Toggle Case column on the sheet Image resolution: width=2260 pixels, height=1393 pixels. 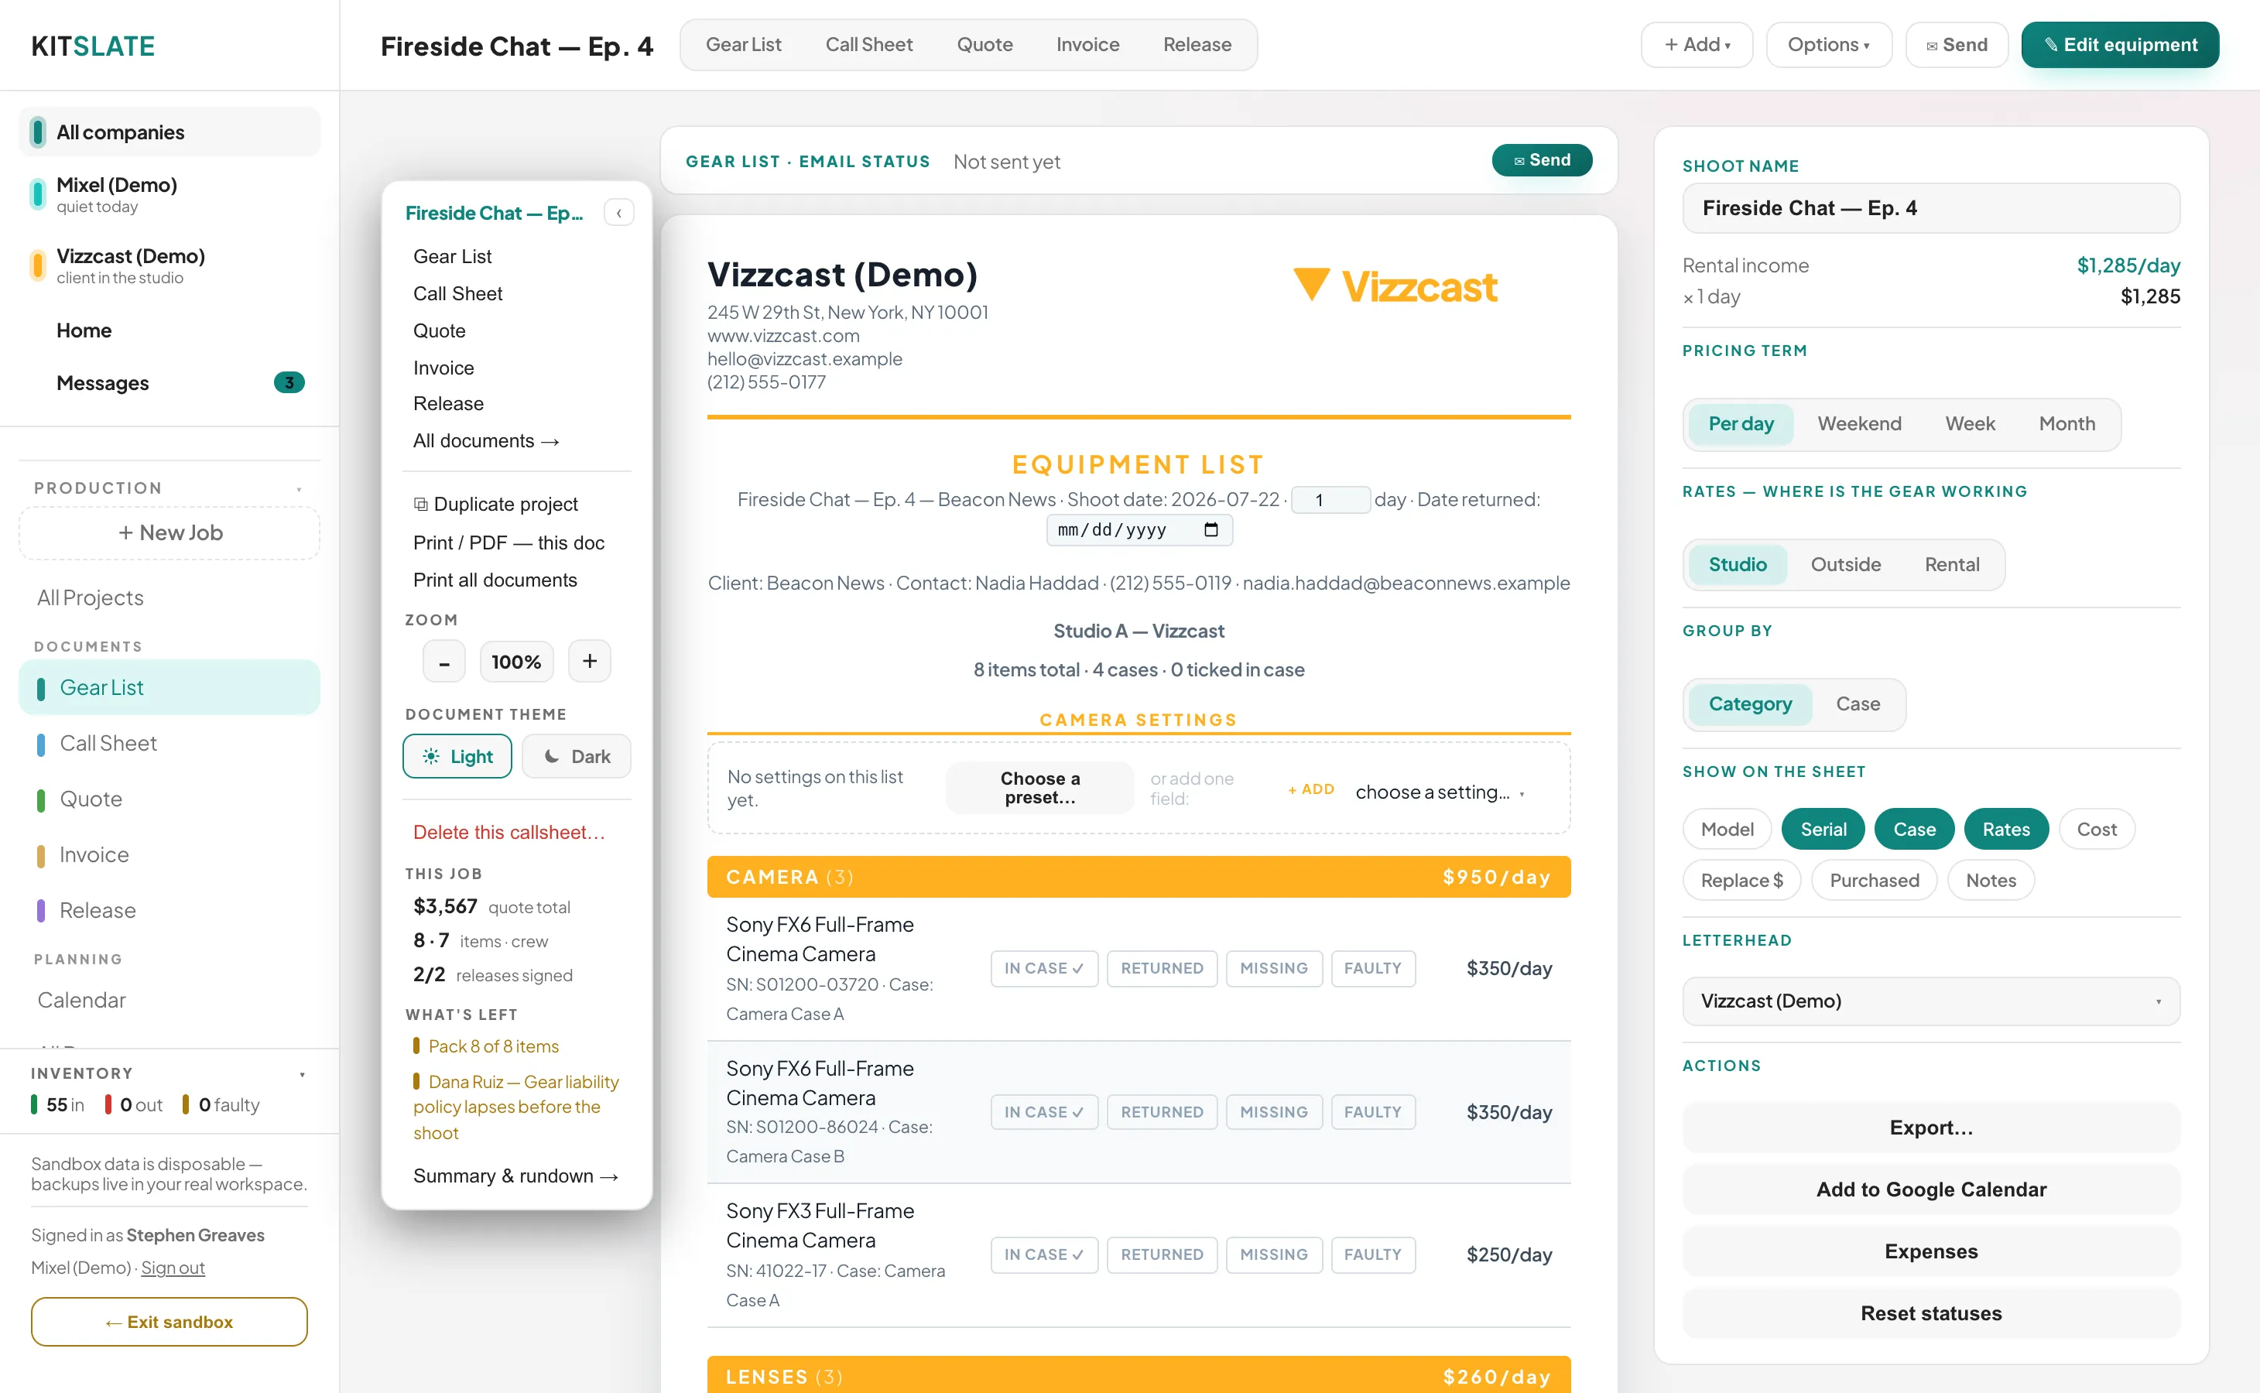[x=1913, y=829]
